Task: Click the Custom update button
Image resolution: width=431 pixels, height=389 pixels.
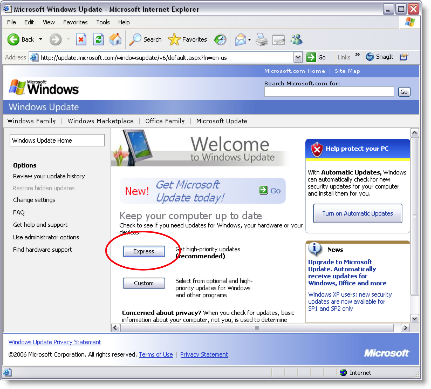Action: [144, 283]
